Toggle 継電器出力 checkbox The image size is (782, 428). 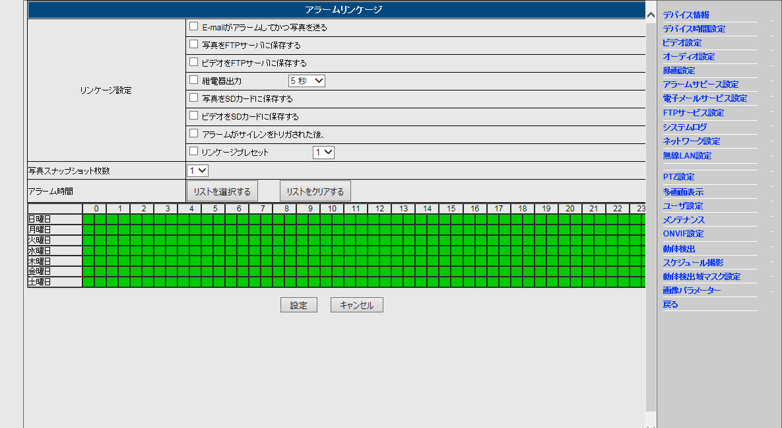[x=194, y=80]
